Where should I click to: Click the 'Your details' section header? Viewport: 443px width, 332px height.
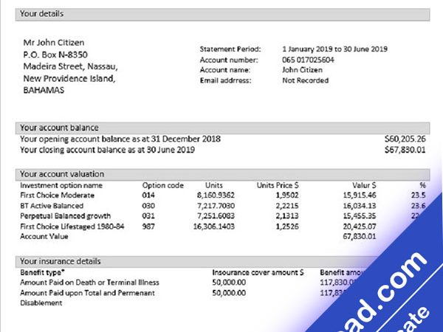coord(223,14)
